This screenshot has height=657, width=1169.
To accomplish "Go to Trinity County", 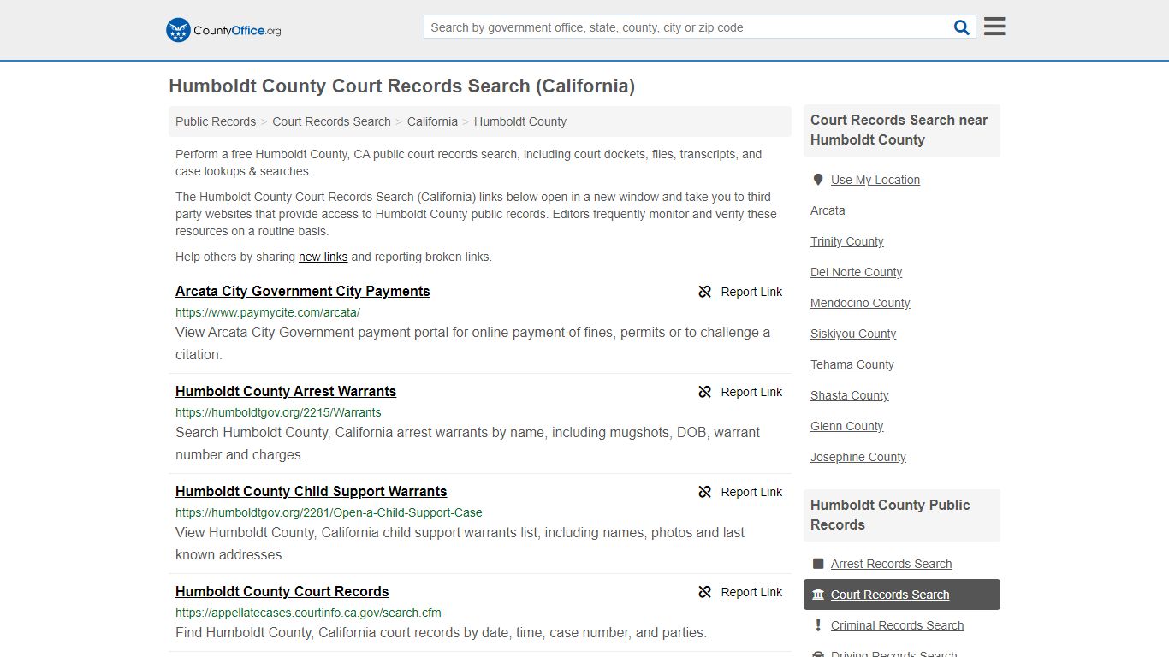I will 847,241.
